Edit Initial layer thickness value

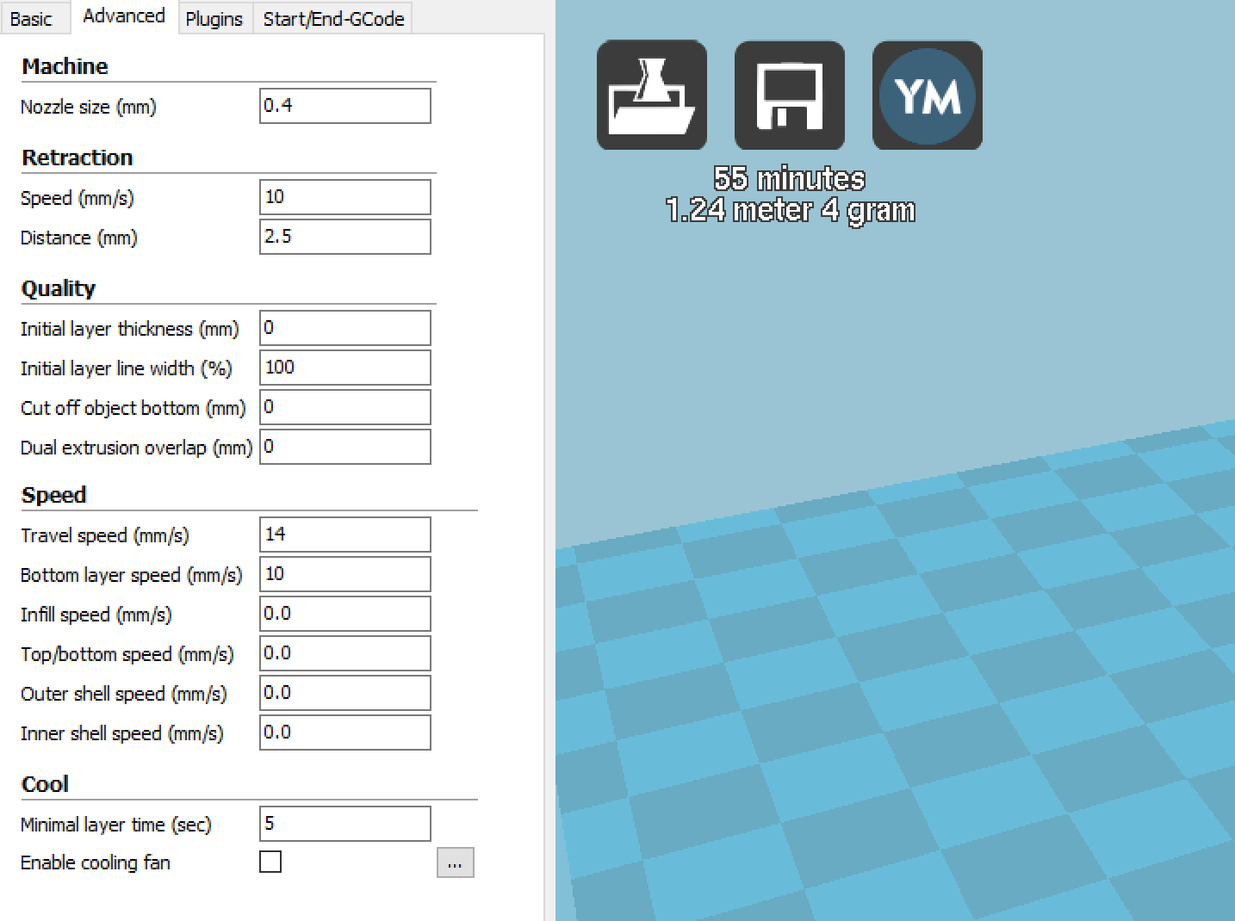[344, 328]
